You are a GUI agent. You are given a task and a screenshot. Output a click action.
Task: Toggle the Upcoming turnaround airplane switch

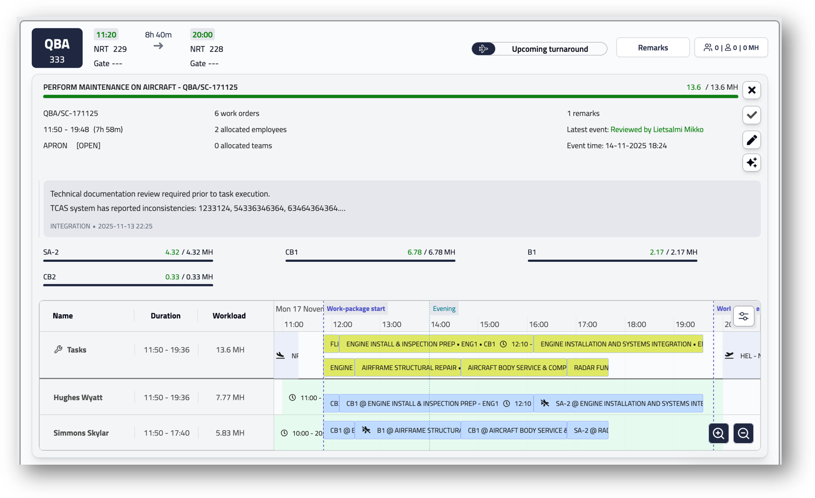tap(484, 48)
